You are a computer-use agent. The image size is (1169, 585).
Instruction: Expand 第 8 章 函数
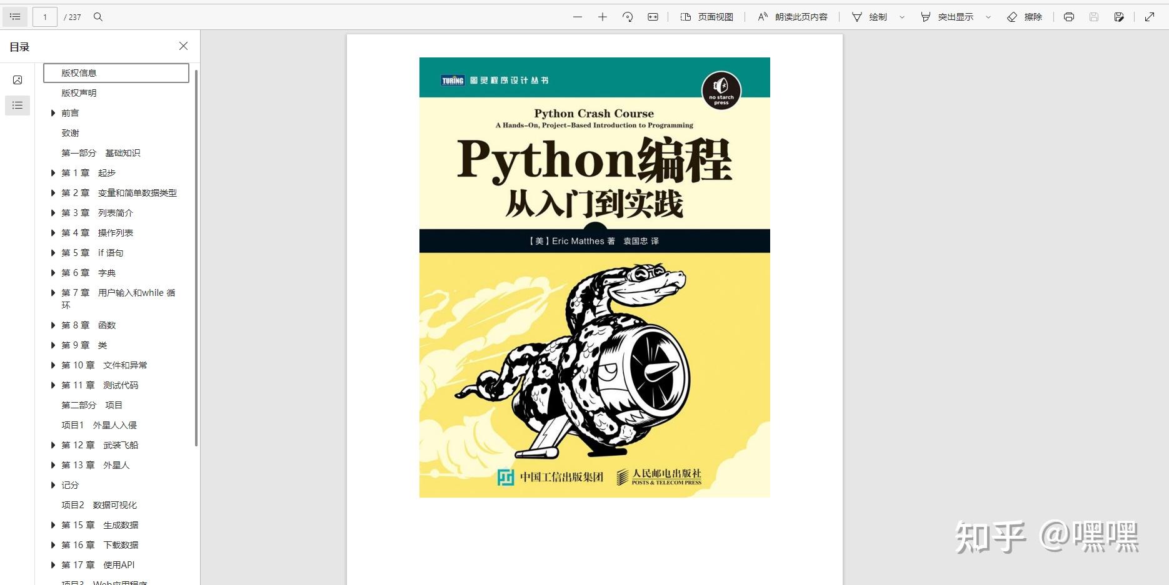[x=53, y=325]
